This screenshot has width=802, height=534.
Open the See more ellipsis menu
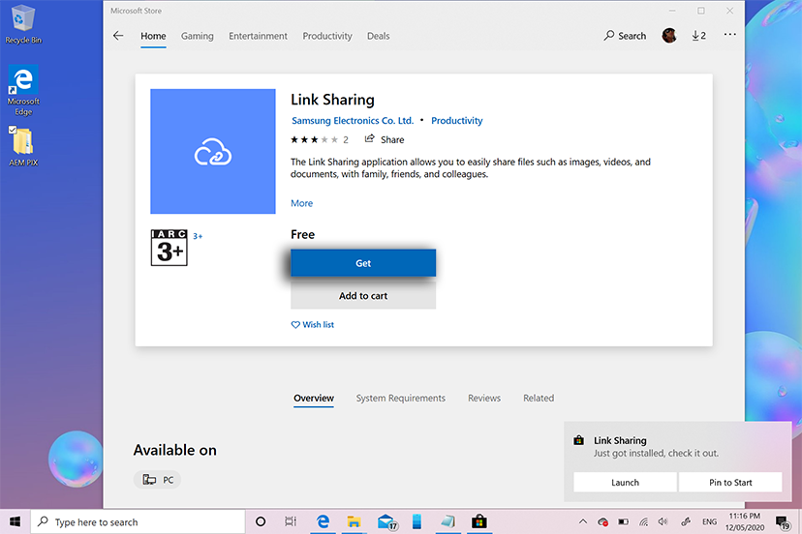click(x=730, y=35)
